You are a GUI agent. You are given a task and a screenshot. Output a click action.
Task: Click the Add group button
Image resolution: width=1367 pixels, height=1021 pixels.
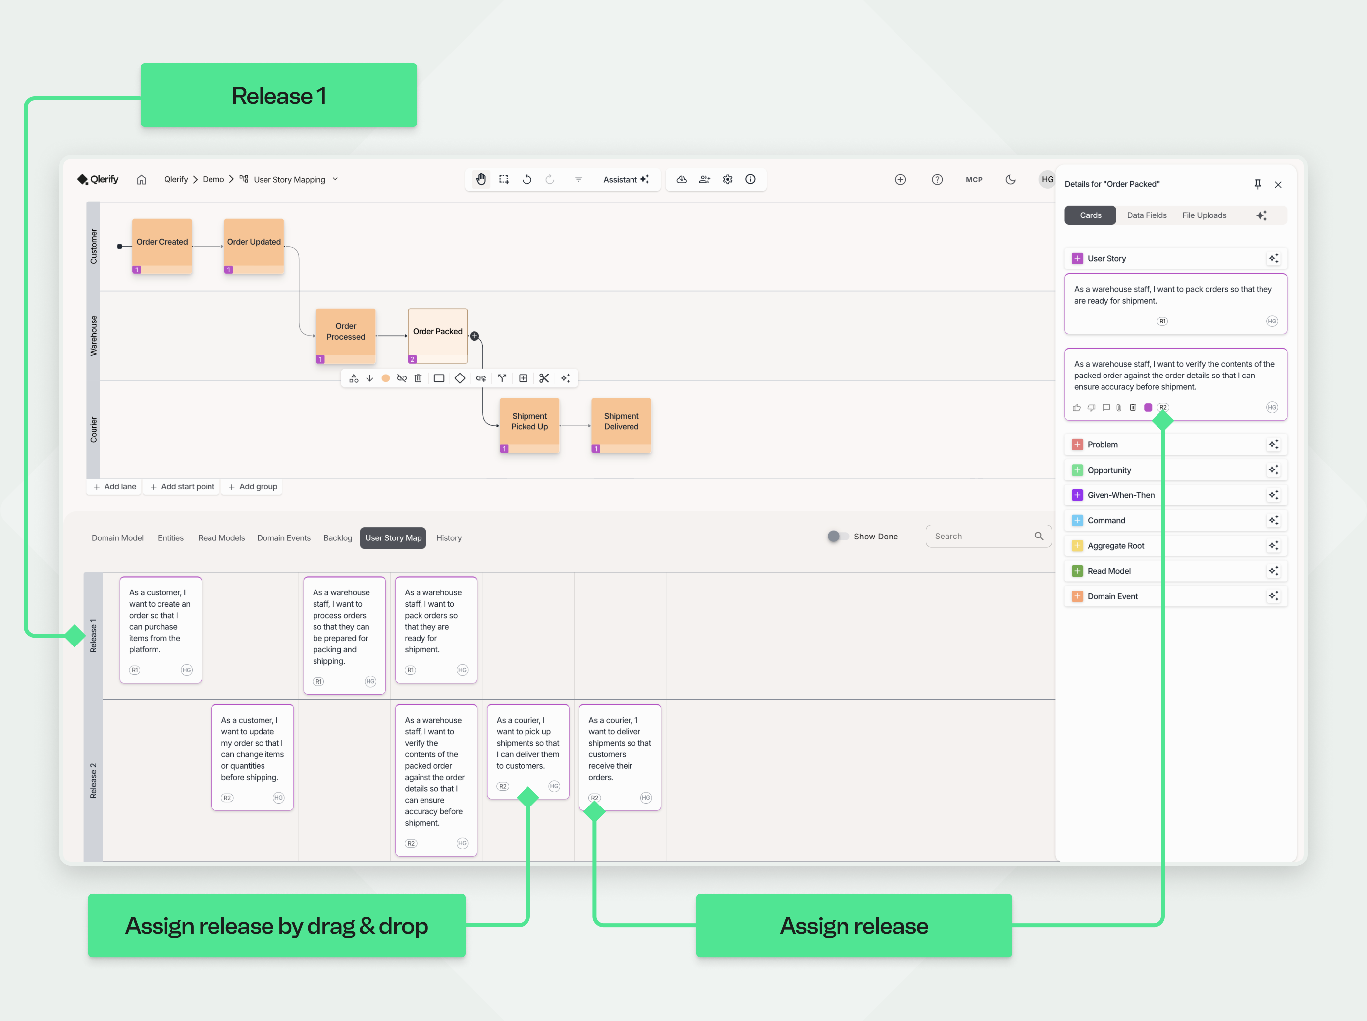(253, 487)
